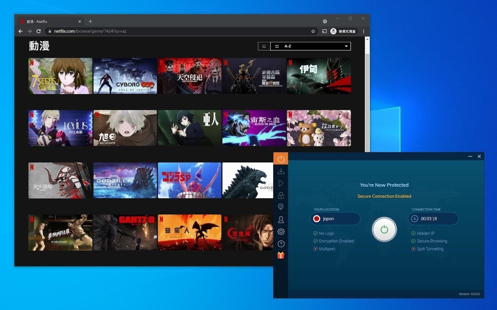Viewport: 497px width, 310px height.
Task: Open the 武士彌助 Yasuke thumbnail
Action: point(60,180)
